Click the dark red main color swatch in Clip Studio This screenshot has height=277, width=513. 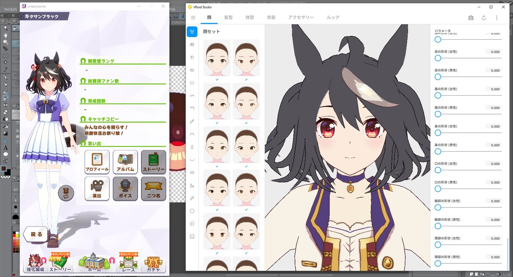pos(3,169)
